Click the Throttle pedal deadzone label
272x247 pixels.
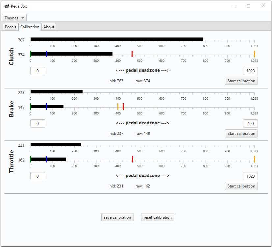click(x=143, y=175)
